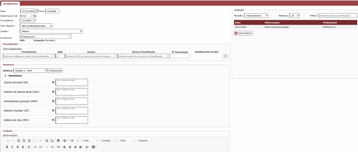Click the plus icon to add procedure
358x152 pixels.
pyautogui.click(x=225, y=56)
